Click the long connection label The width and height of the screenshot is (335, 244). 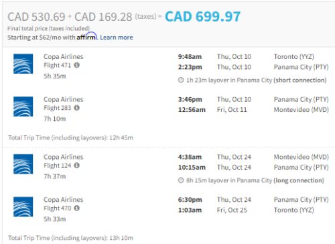299,180
